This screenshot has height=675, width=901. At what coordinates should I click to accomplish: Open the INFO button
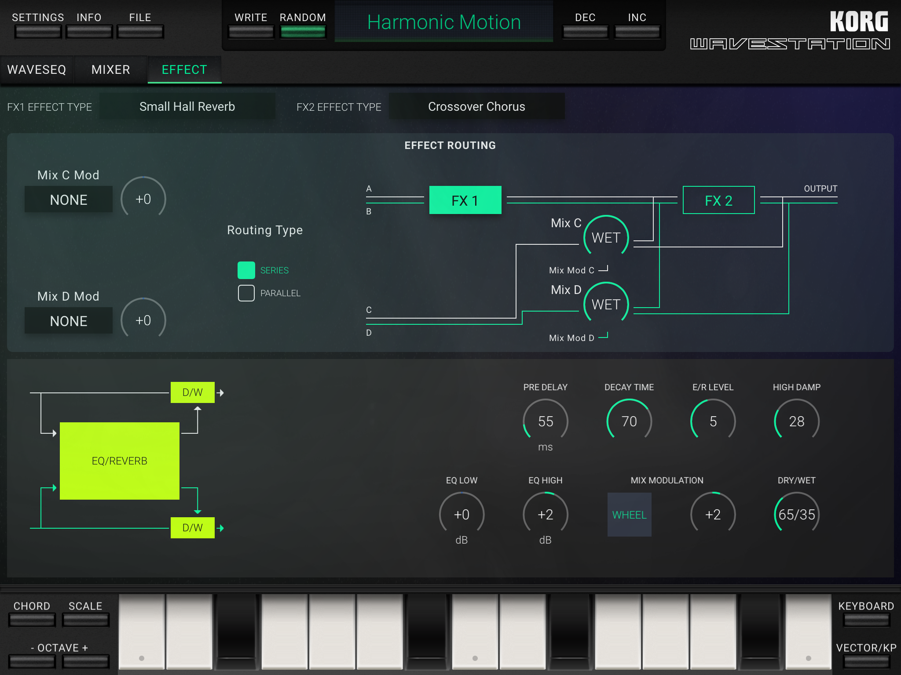coord(89,32)
